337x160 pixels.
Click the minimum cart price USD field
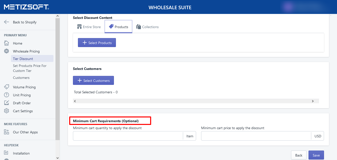(256, 136)
